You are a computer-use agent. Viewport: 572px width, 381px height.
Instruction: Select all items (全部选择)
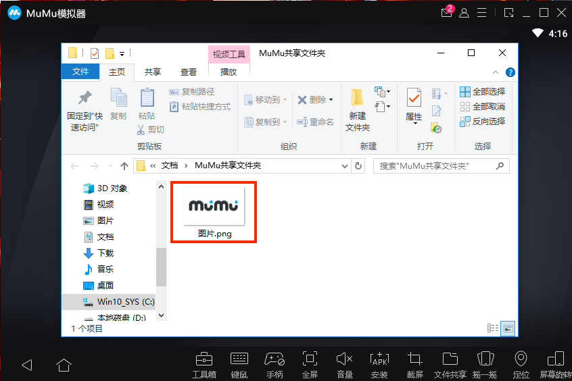(482, 91)
